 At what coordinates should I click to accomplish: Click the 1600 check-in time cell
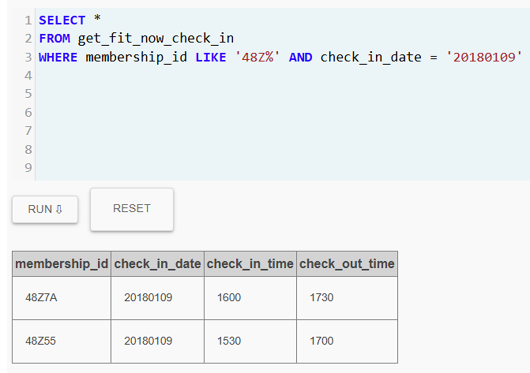250,298
